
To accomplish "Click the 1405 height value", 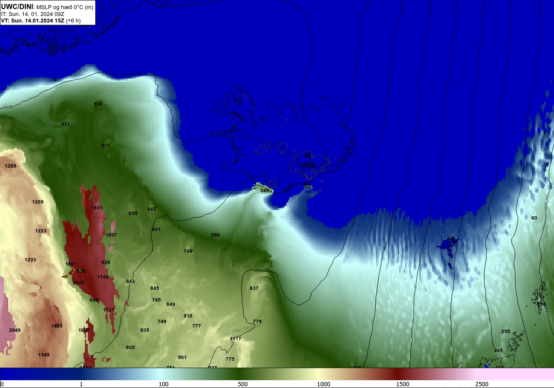I will [57, 326].
